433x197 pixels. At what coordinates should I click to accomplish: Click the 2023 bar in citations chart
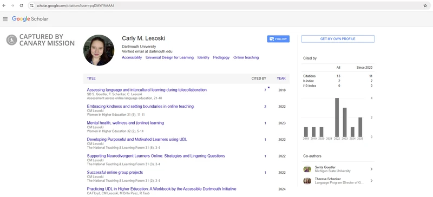tap(345, 122)
